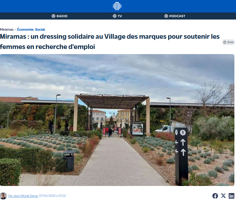Click the article headline about dressing solidaire
The height and width of the screenshot is (201, 236).
tap(110, 42)
